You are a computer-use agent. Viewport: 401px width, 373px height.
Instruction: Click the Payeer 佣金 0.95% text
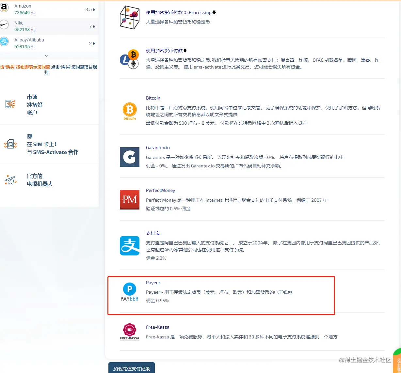157,301
